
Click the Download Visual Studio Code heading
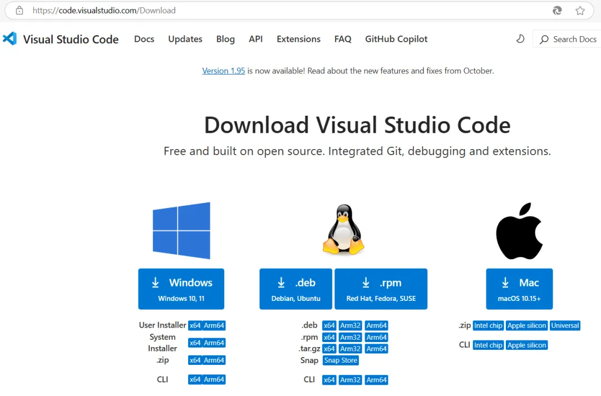[357, 125]
